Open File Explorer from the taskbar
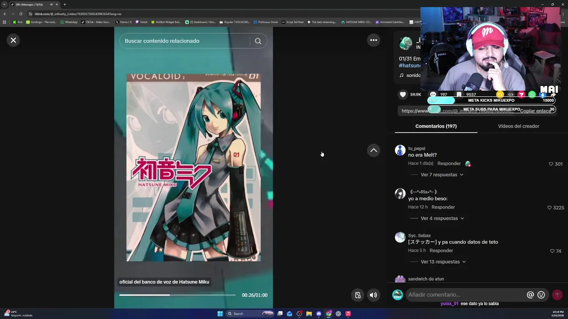The width and height of the screenshot is (568, 319). (x=309, y=314)
